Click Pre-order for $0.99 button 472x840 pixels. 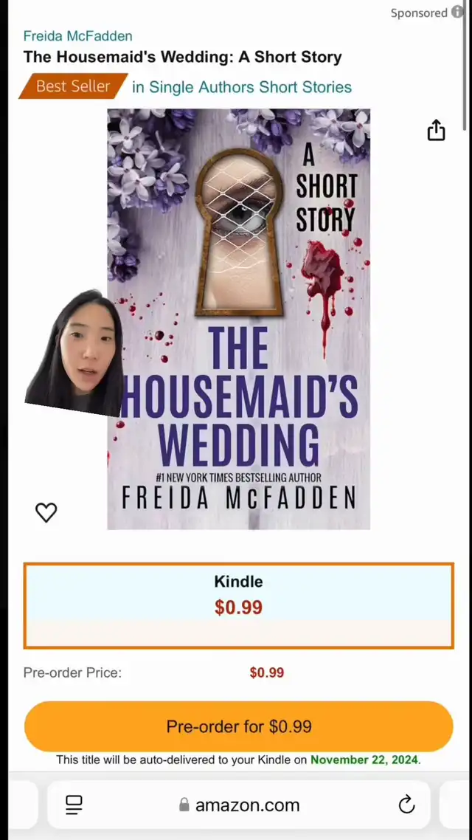239,726
